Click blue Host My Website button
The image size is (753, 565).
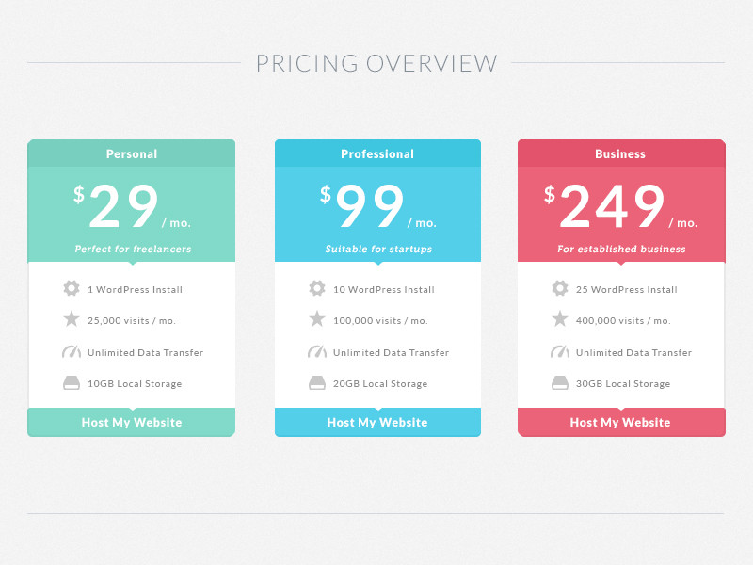(377, 422)
